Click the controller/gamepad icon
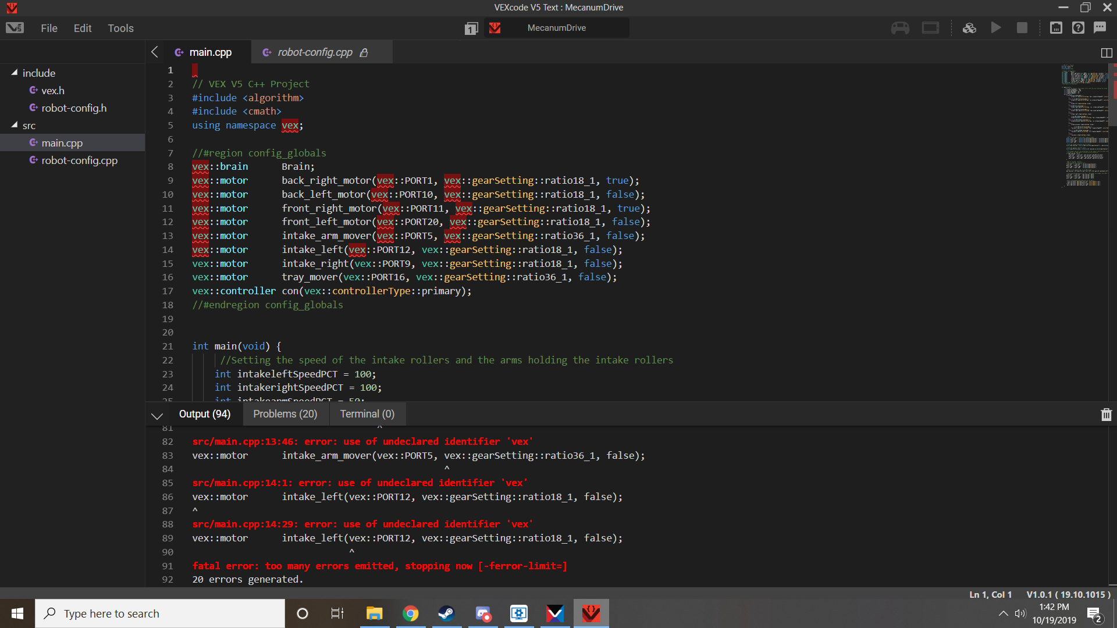Screen dimensions: 1117x628 900,28
